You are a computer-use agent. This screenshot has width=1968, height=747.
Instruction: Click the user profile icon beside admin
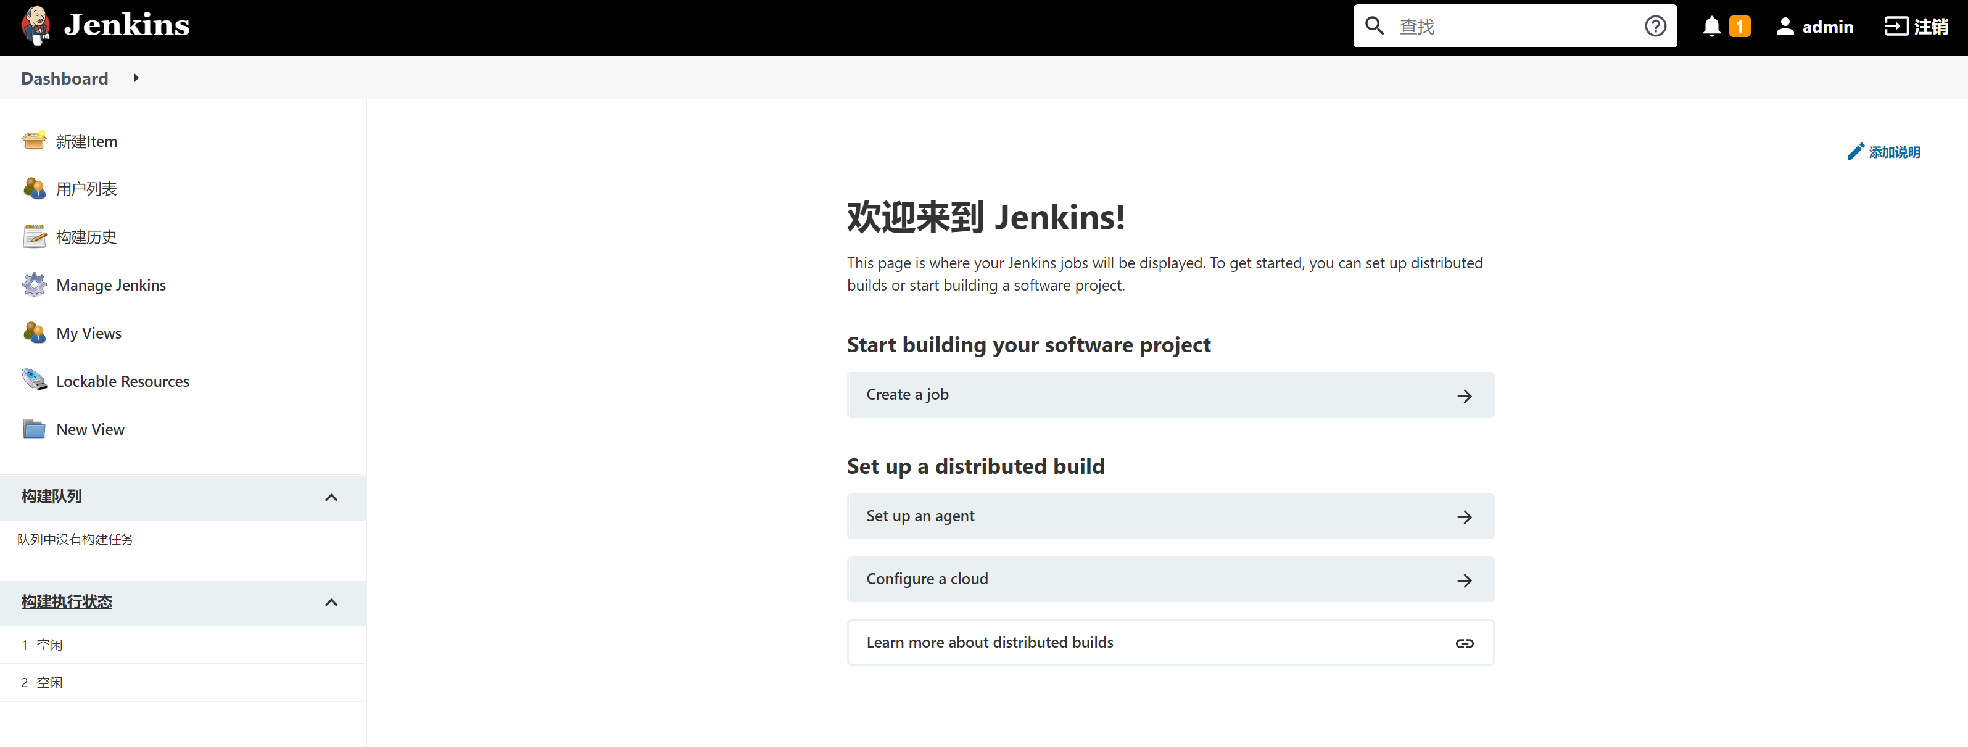click(1785, 27)
